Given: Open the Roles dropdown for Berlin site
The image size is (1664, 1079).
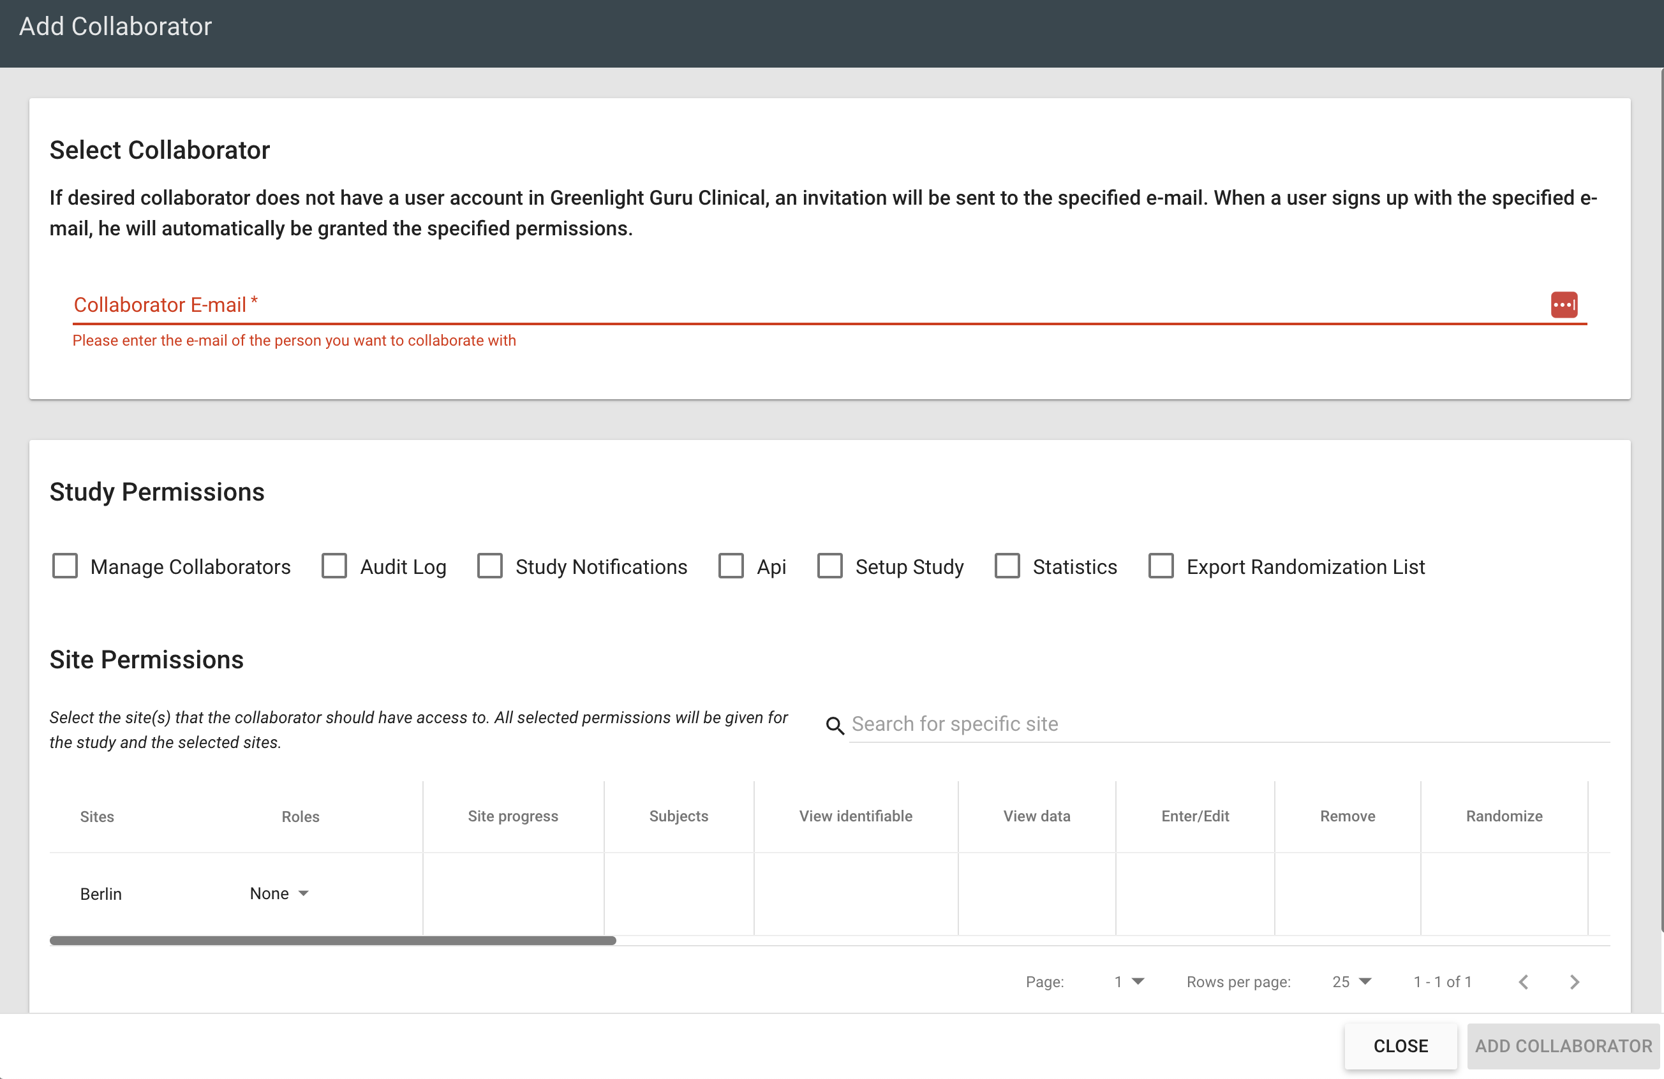Looking at the screenshot, I should (279, 893).
